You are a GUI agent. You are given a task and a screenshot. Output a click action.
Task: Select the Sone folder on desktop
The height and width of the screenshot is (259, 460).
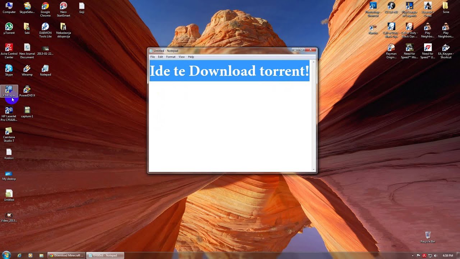tap(446, 8)
